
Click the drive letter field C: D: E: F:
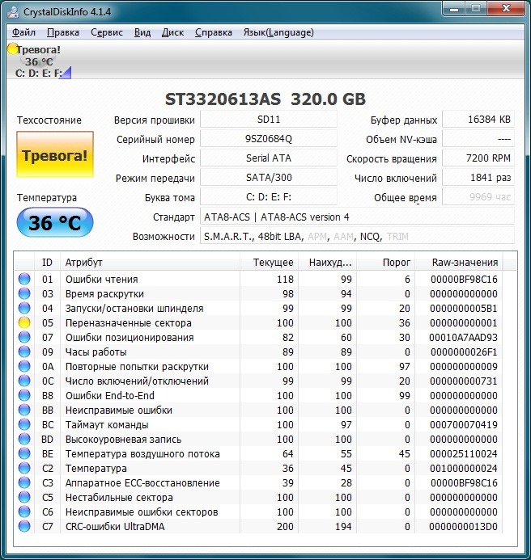tap(269, 197)
